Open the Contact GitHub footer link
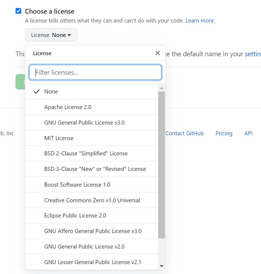261x274 pixels. point(184,133)
